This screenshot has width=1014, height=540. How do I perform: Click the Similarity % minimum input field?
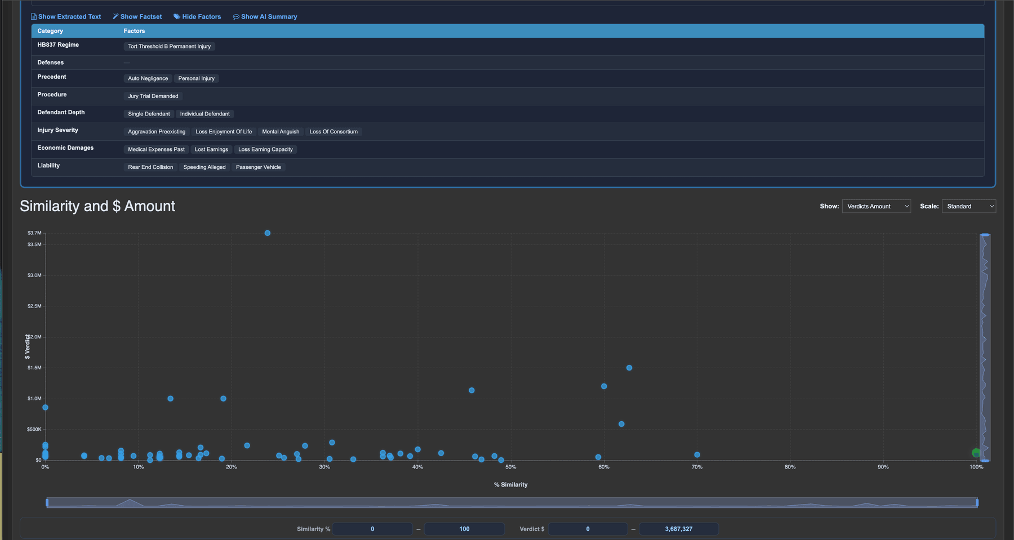click(372, 529)
